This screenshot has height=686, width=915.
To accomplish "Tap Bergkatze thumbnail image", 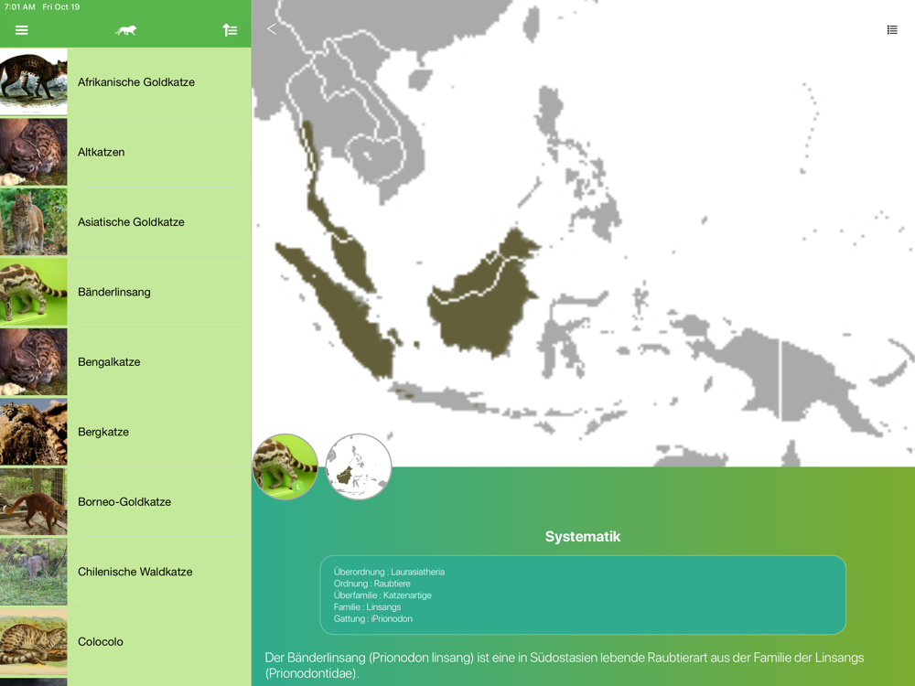I will pyautogui.click(x=33, y=432).
